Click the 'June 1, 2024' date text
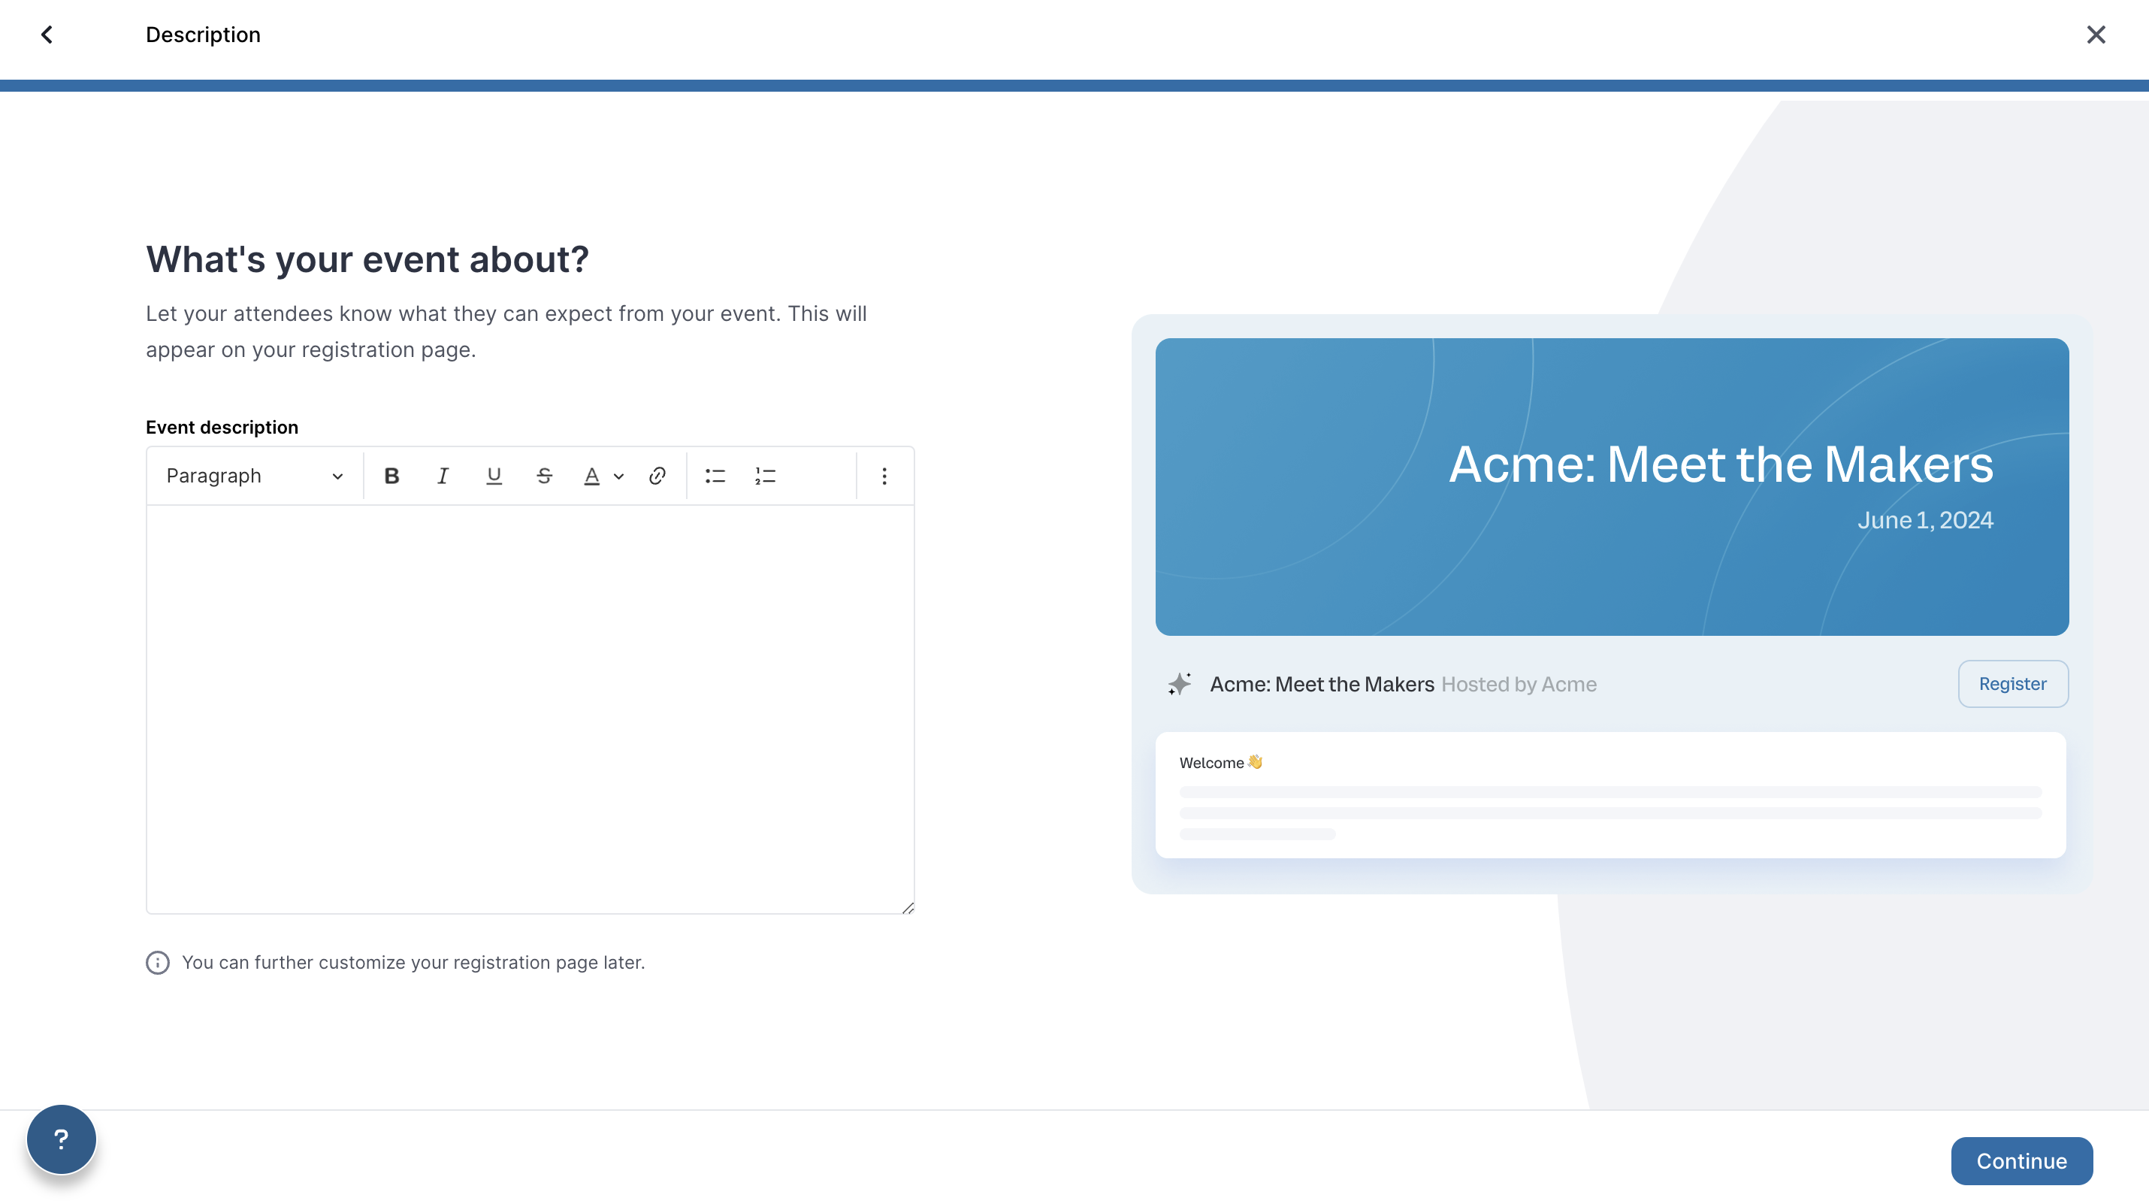The width and height of the screenshot is (2149, 1204). [x=1925, y=520]
